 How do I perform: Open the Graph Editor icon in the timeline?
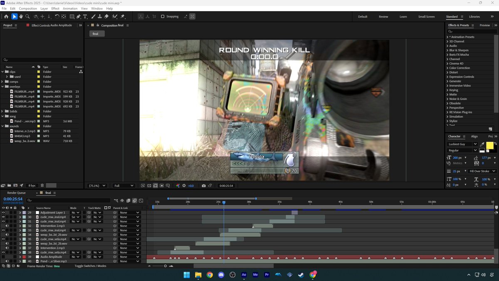tap(141, 201)
